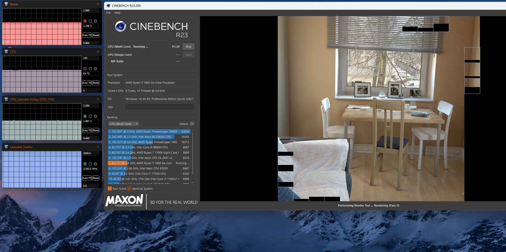
Task: Open the CPU (Multi Core) ranking dropdown
Action: (x=123, y=124)
